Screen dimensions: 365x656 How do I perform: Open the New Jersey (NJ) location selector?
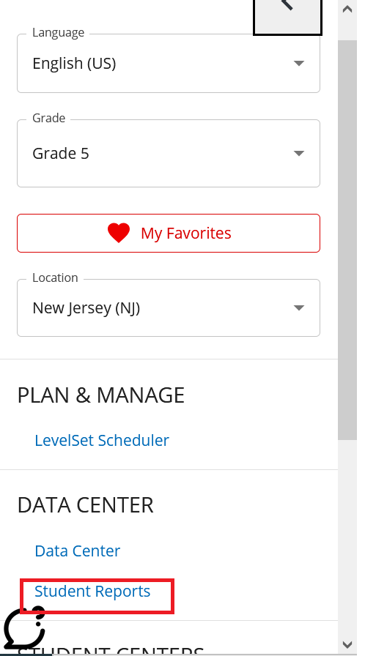point(169,308)
